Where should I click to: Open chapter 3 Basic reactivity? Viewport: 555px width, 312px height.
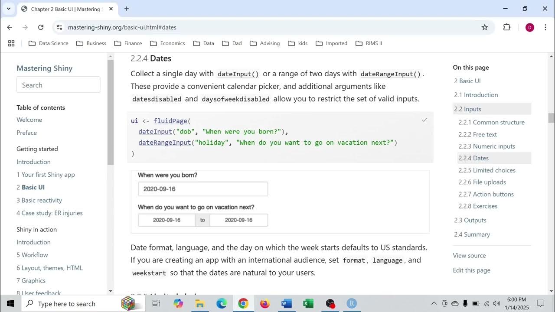(39, 200)
